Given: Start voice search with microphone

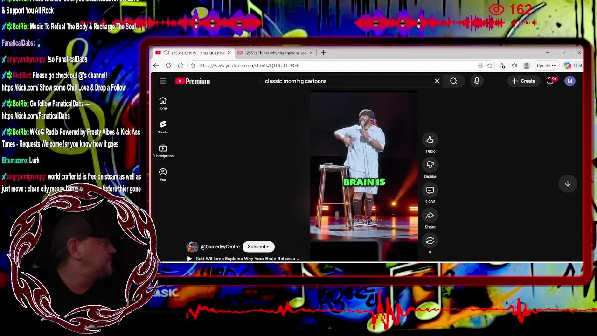Looking at the screenshot, I should (x=477, y=81).
